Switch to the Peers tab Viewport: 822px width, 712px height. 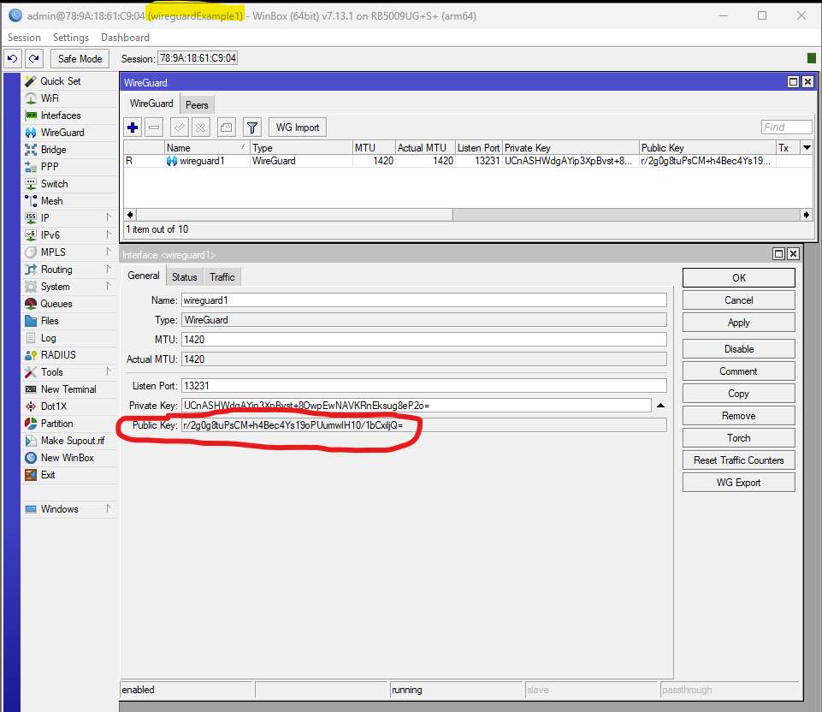197,105
